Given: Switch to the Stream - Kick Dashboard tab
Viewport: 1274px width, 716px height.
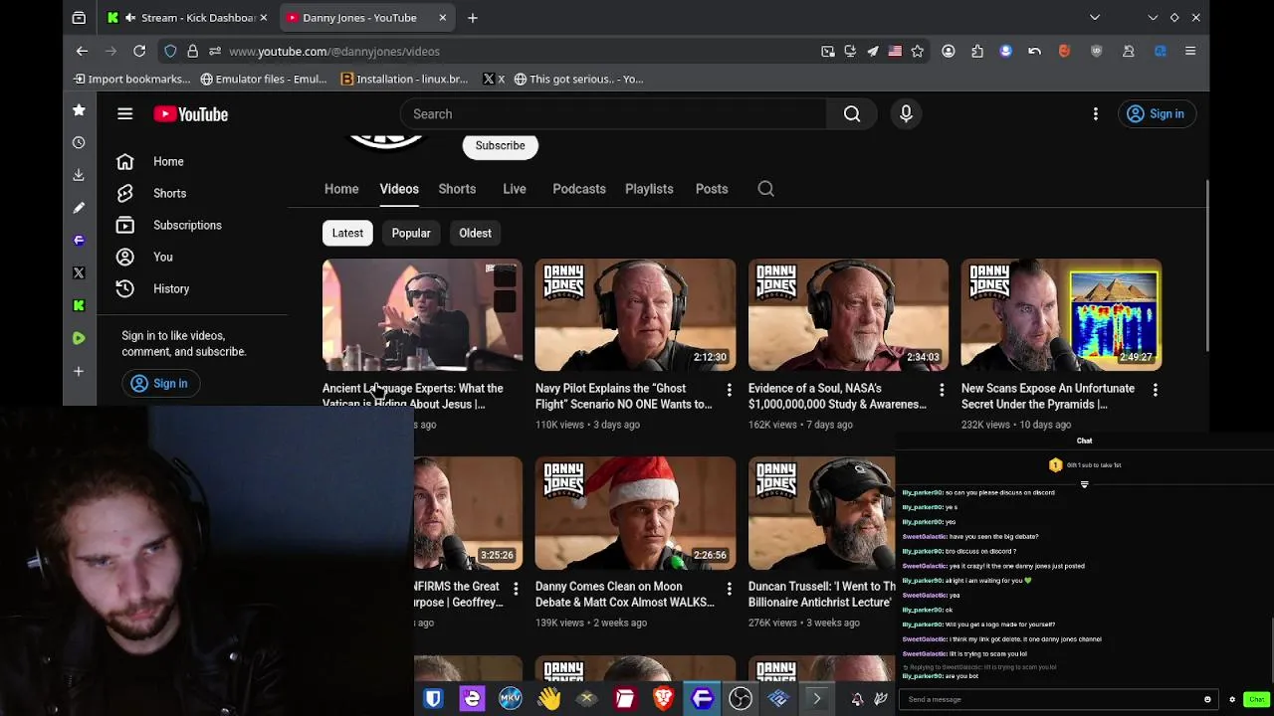Looking at the screenshot, I should tap(186, 18).
